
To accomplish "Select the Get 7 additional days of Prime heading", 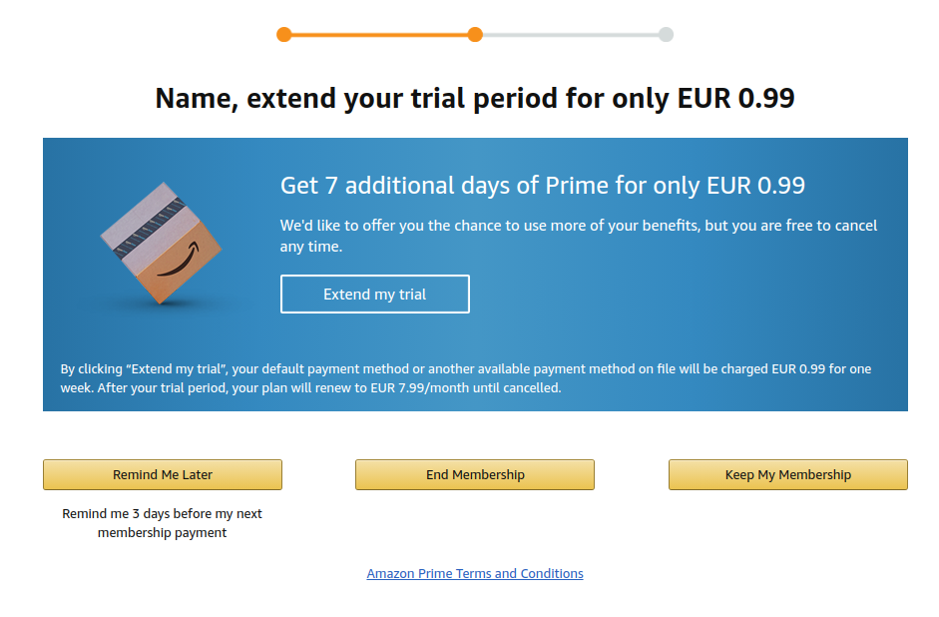I will coord(543,186).
